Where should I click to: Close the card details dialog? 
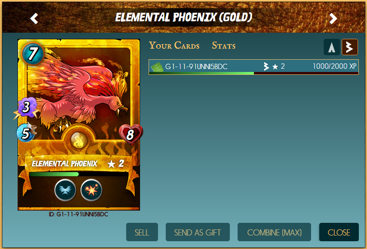339,232
